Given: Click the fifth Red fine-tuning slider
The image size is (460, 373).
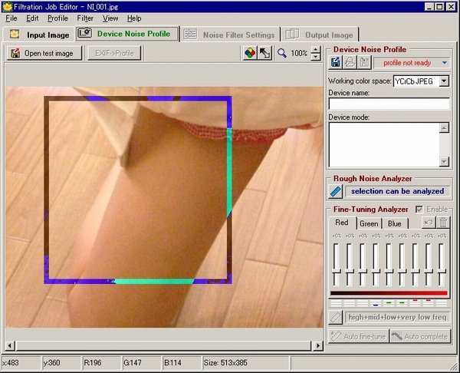Looking at the screenshot, I should (389, 264).
